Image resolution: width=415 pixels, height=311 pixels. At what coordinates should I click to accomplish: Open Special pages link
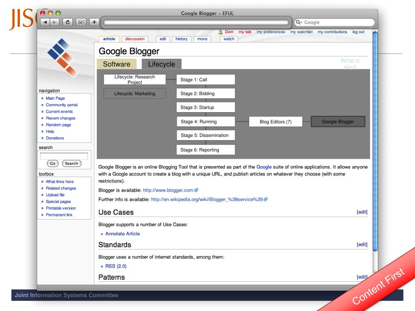click(x=58, y=201)
